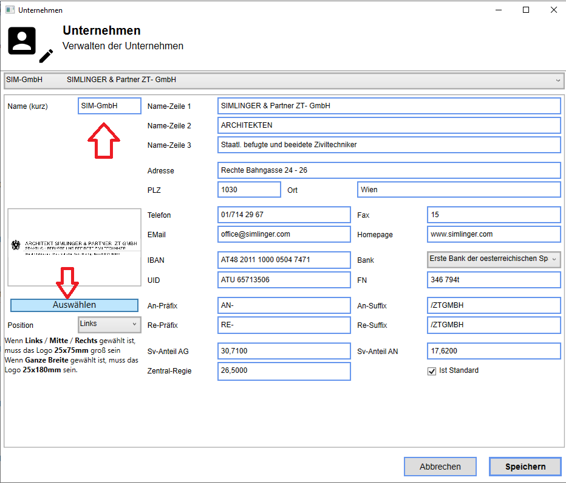The width and height of the screenshot is (566, 483).
Task: Click the EMail text field
Action: point(284,234)
